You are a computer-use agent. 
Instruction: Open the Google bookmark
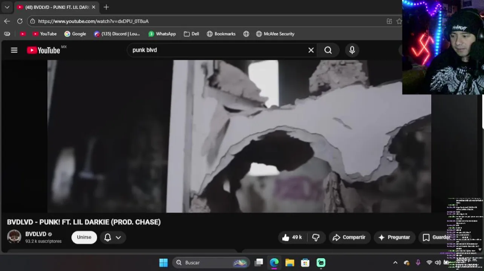pos(75,34)
